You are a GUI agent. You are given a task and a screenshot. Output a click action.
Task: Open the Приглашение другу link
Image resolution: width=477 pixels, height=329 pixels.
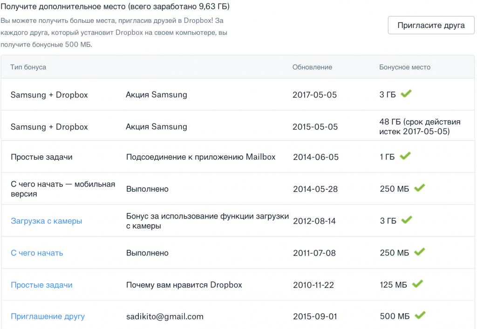(x=48, y=316)
